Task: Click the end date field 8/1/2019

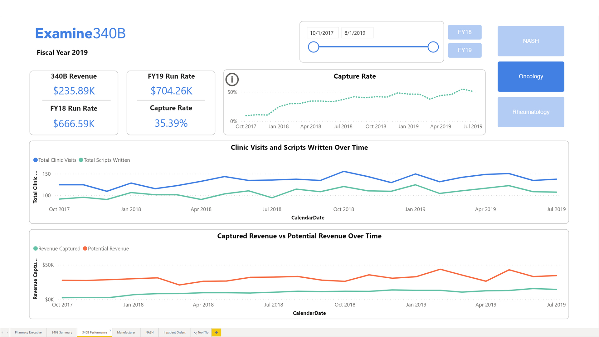Action: click(357, 33)
